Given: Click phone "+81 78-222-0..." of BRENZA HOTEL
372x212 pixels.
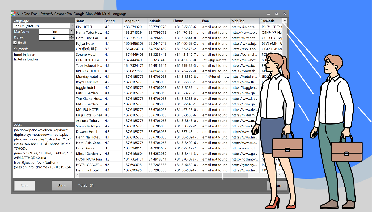Looking at the screenshot, I should click(x=186, y=71).
